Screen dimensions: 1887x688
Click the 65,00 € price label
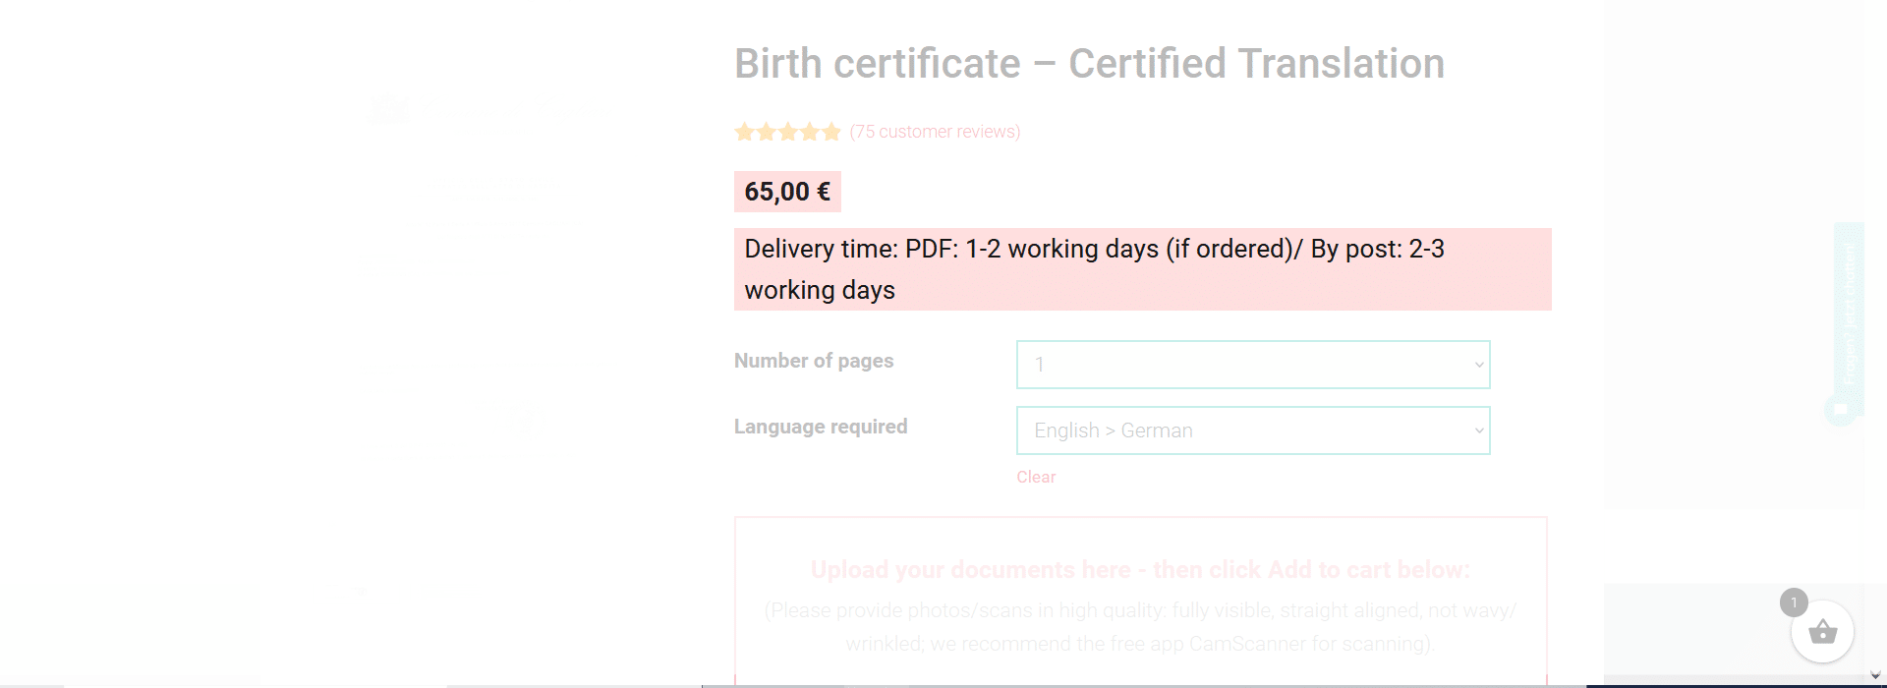pos(787,192)
